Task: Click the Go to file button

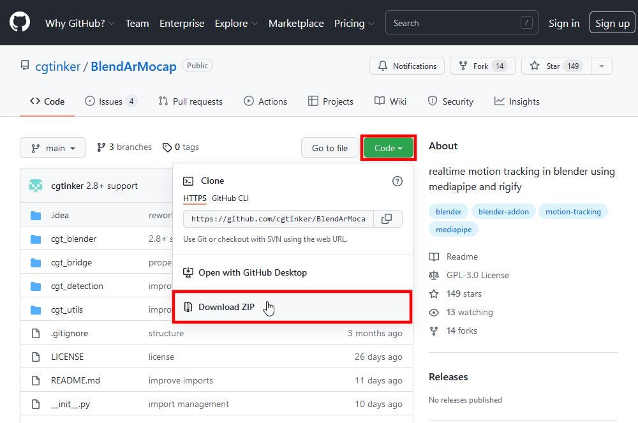Action: (x=330, y=148)
